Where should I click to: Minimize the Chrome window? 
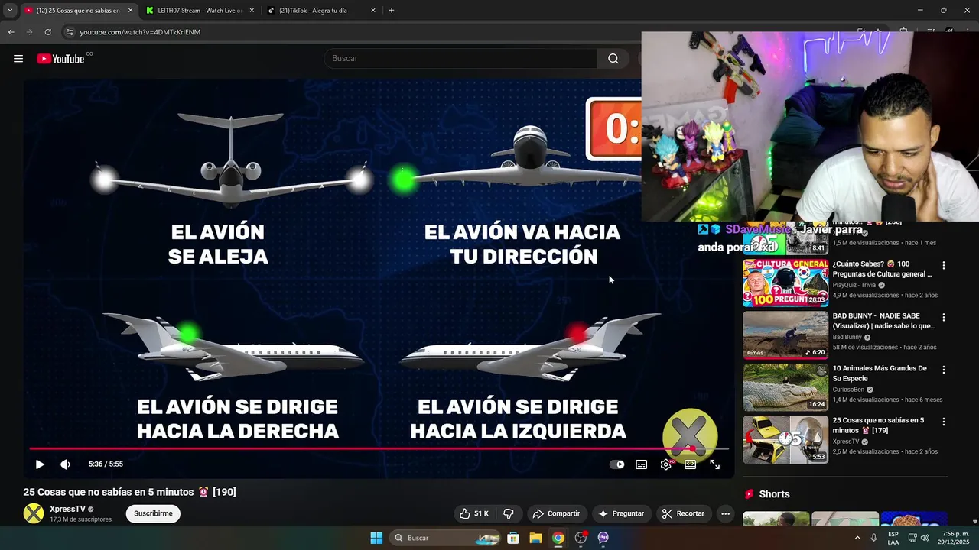pyautogui.click(x=920, y=10)
